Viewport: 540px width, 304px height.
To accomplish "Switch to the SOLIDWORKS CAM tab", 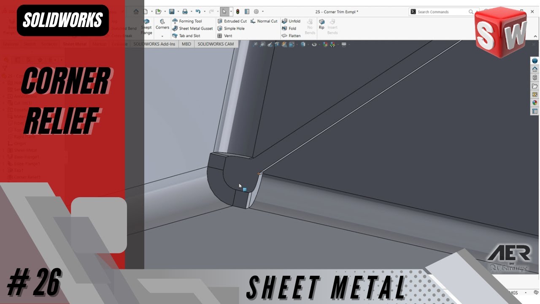I will (216, 44).
